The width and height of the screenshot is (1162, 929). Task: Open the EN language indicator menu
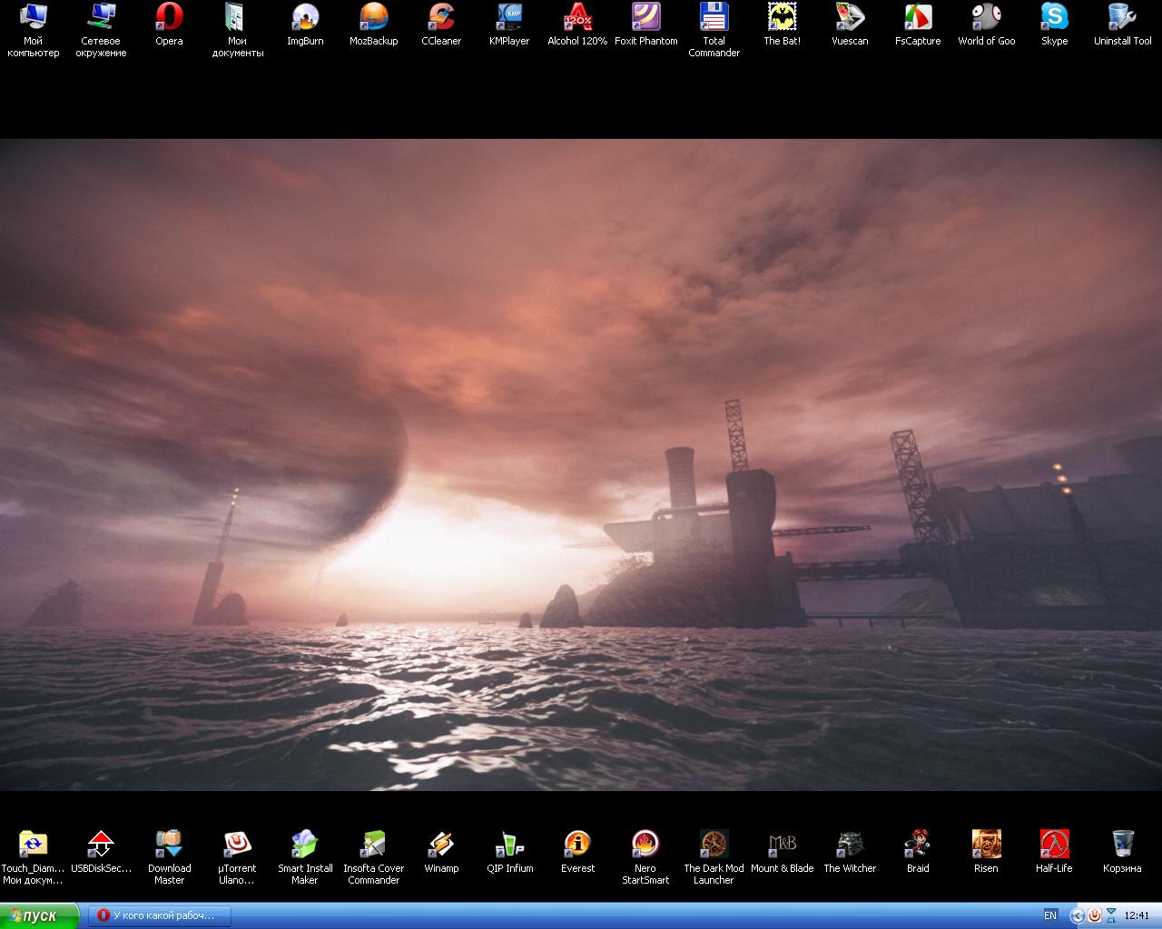[1050, 915]
